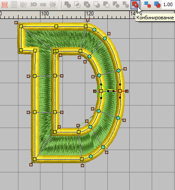This screenshot has height=190, width=175.
Task: Select the bottom-left corner node of the letter
Action: (35, 159)
